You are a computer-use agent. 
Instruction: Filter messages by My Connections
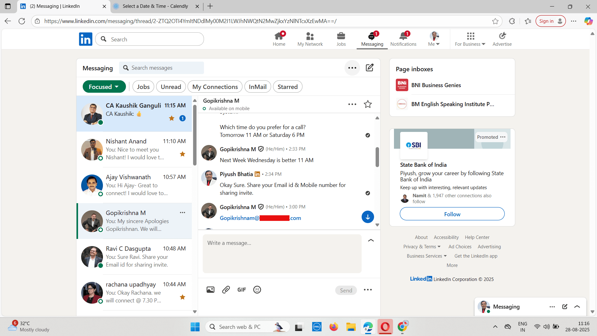215,87
